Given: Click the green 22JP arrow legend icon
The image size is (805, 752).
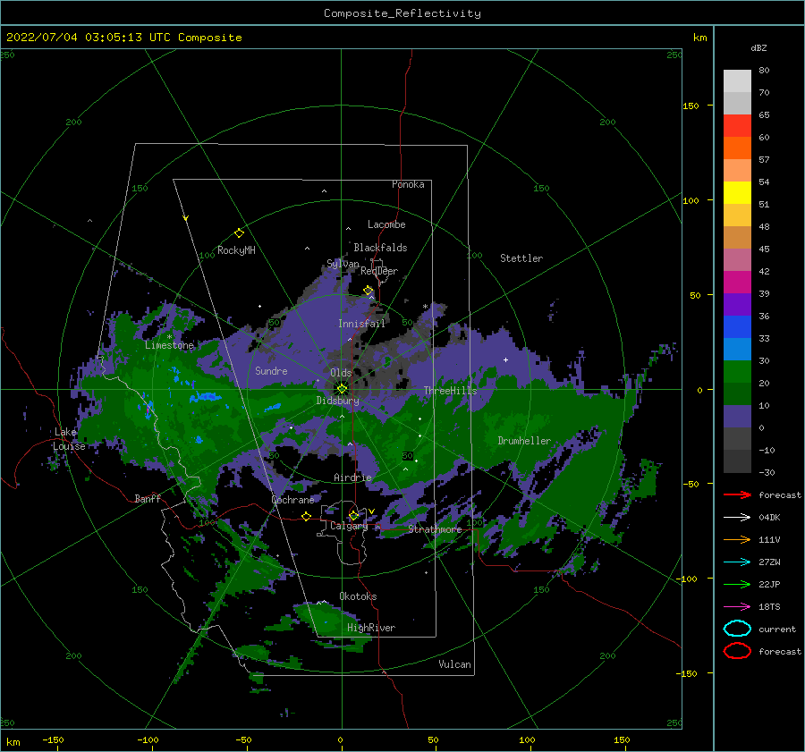Looking at the screenshot, I should click(737, 584).
